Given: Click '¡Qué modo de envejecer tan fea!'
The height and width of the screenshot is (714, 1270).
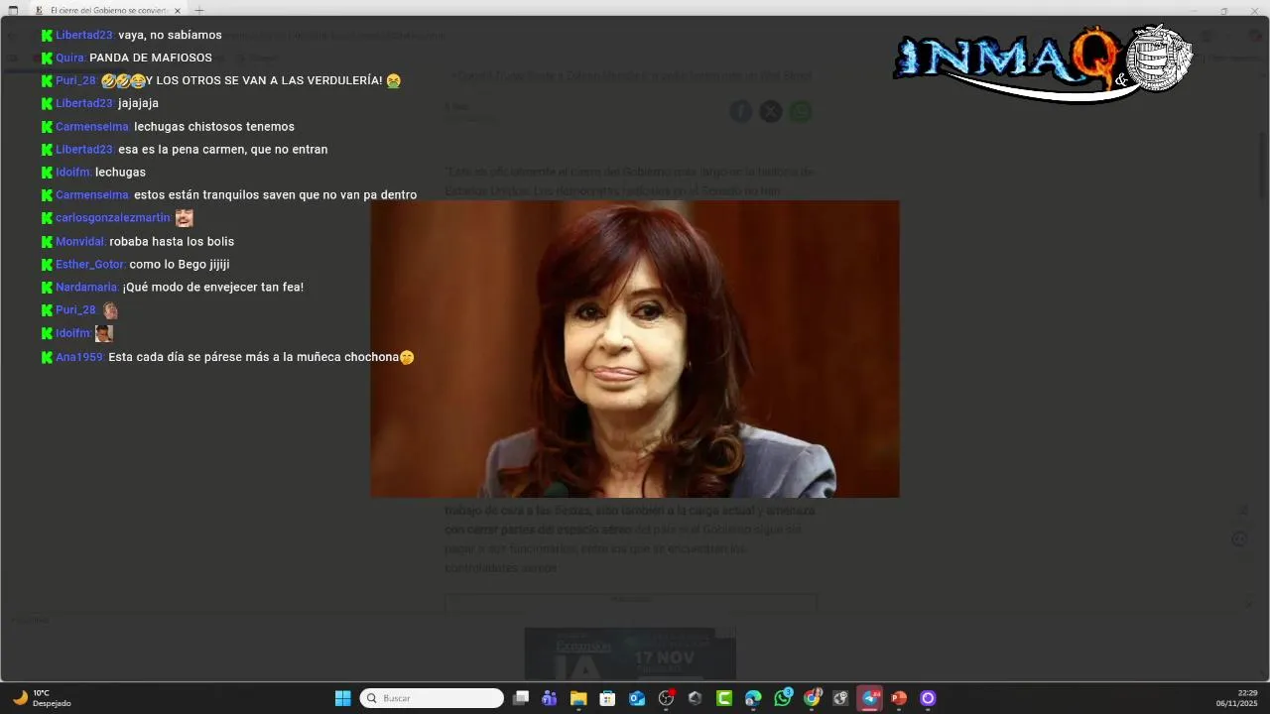Looking at the screenshot, I should [x=213, y=288].
